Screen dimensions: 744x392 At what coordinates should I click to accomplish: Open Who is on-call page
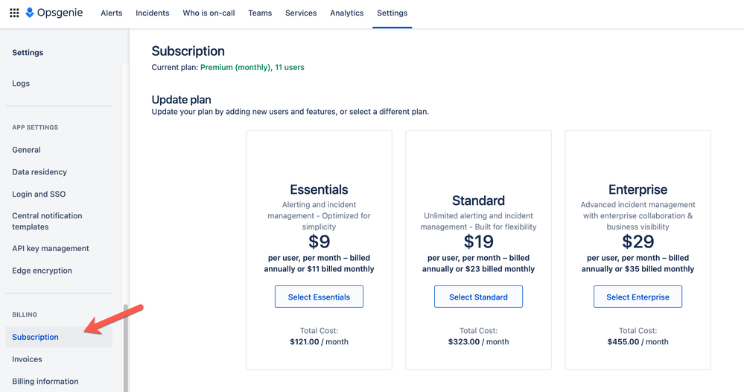[208, 13]
